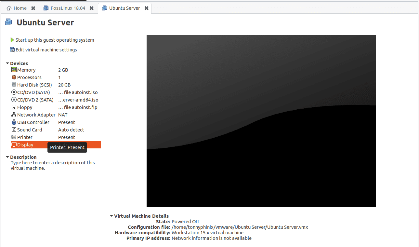This screenshot has height=247, width=419.
Task: Close the Home tab
Action: 33,8
